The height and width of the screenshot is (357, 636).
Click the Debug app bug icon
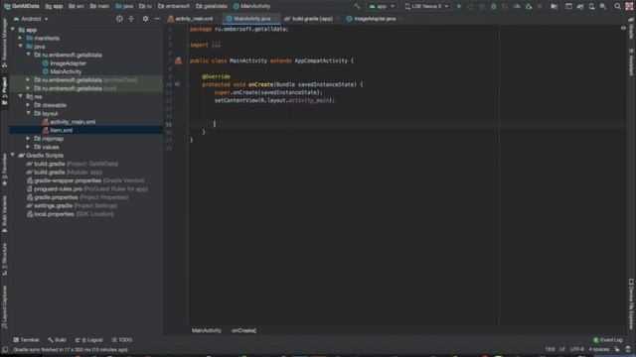(x=494, y=6)
